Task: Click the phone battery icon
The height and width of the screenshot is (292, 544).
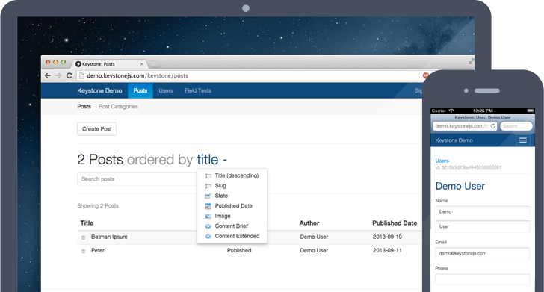Action: click(x=530, y=111)
